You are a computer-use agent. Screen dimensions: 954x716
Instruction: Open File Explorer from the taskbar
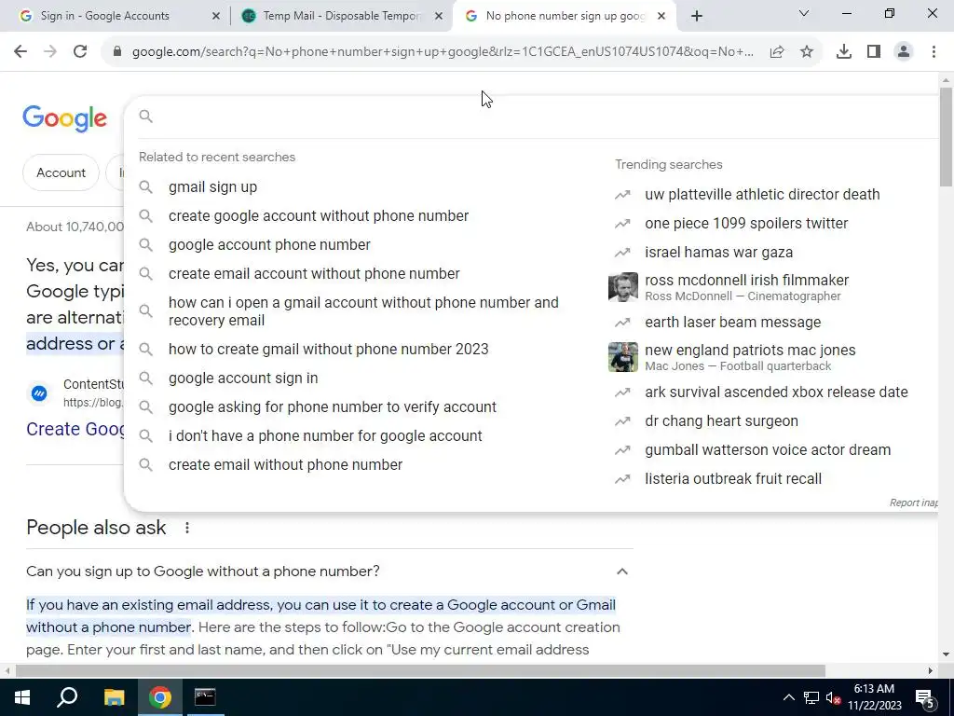click(114, 697)
